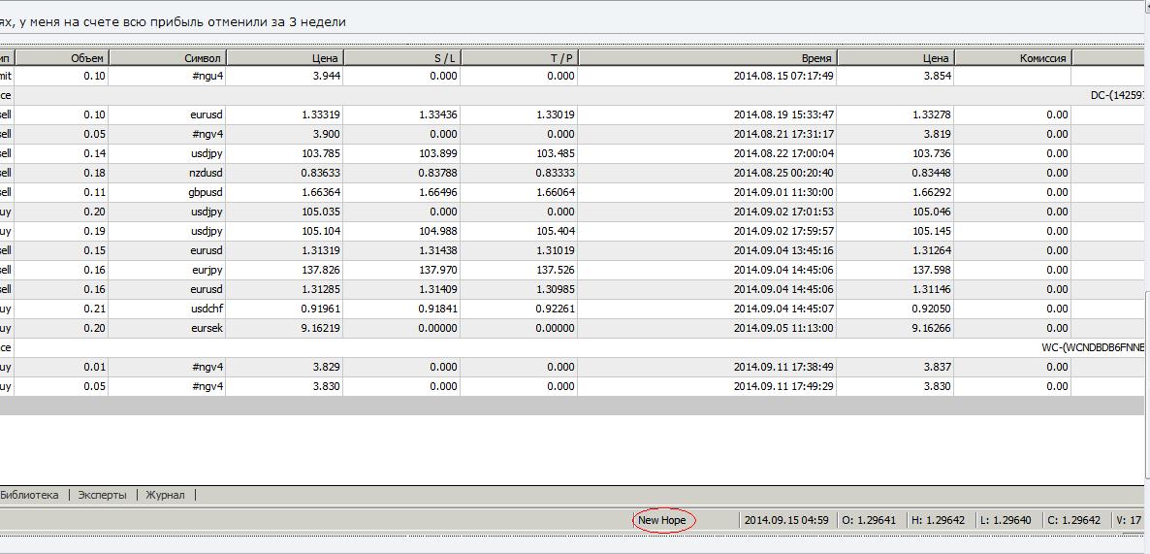Click time 2014.08.22 17:00:04
Screen dimensions: 1150x554
pyautogui.click(x=783, y=153)
